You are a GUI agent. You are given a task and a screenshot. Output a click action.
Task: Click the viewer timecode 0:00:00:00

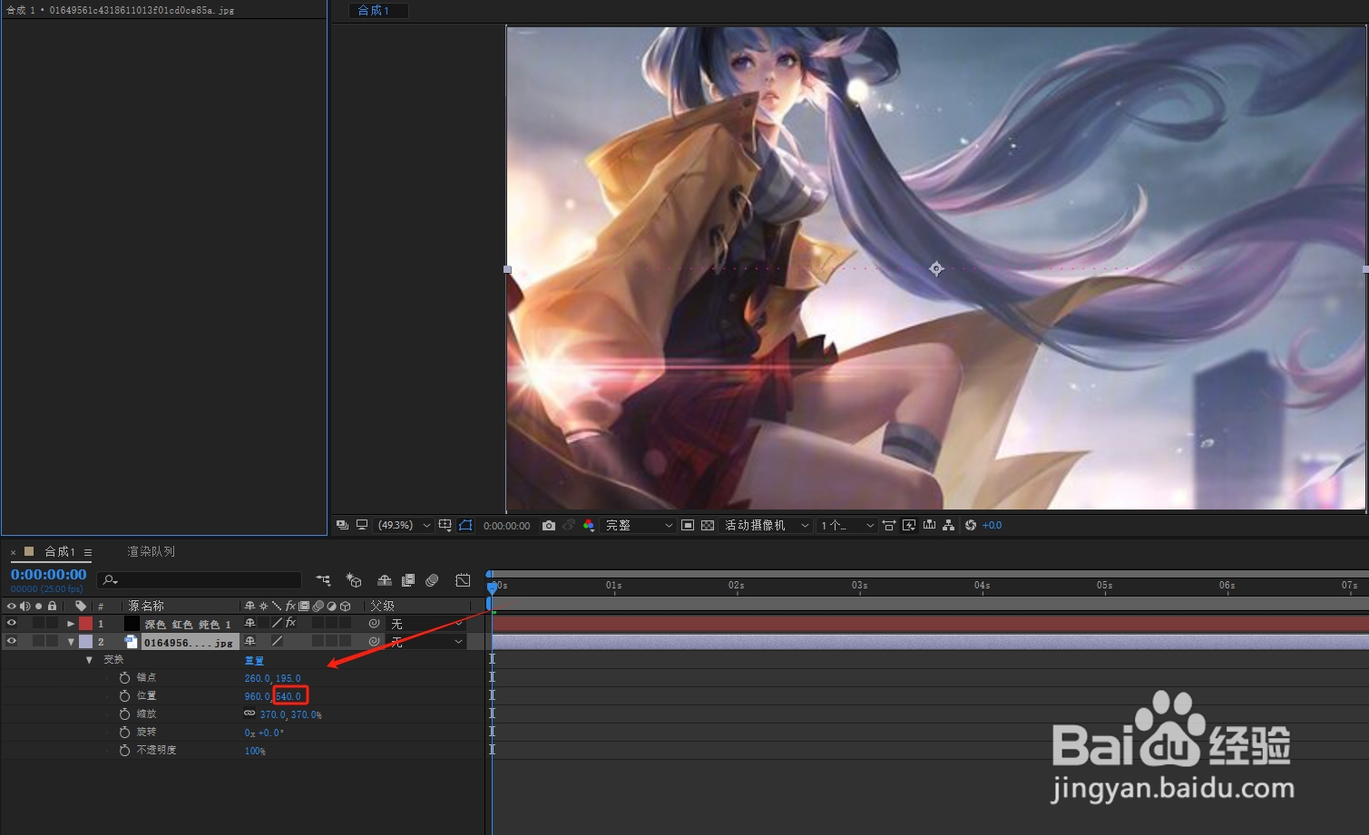(x=506, y=526)
